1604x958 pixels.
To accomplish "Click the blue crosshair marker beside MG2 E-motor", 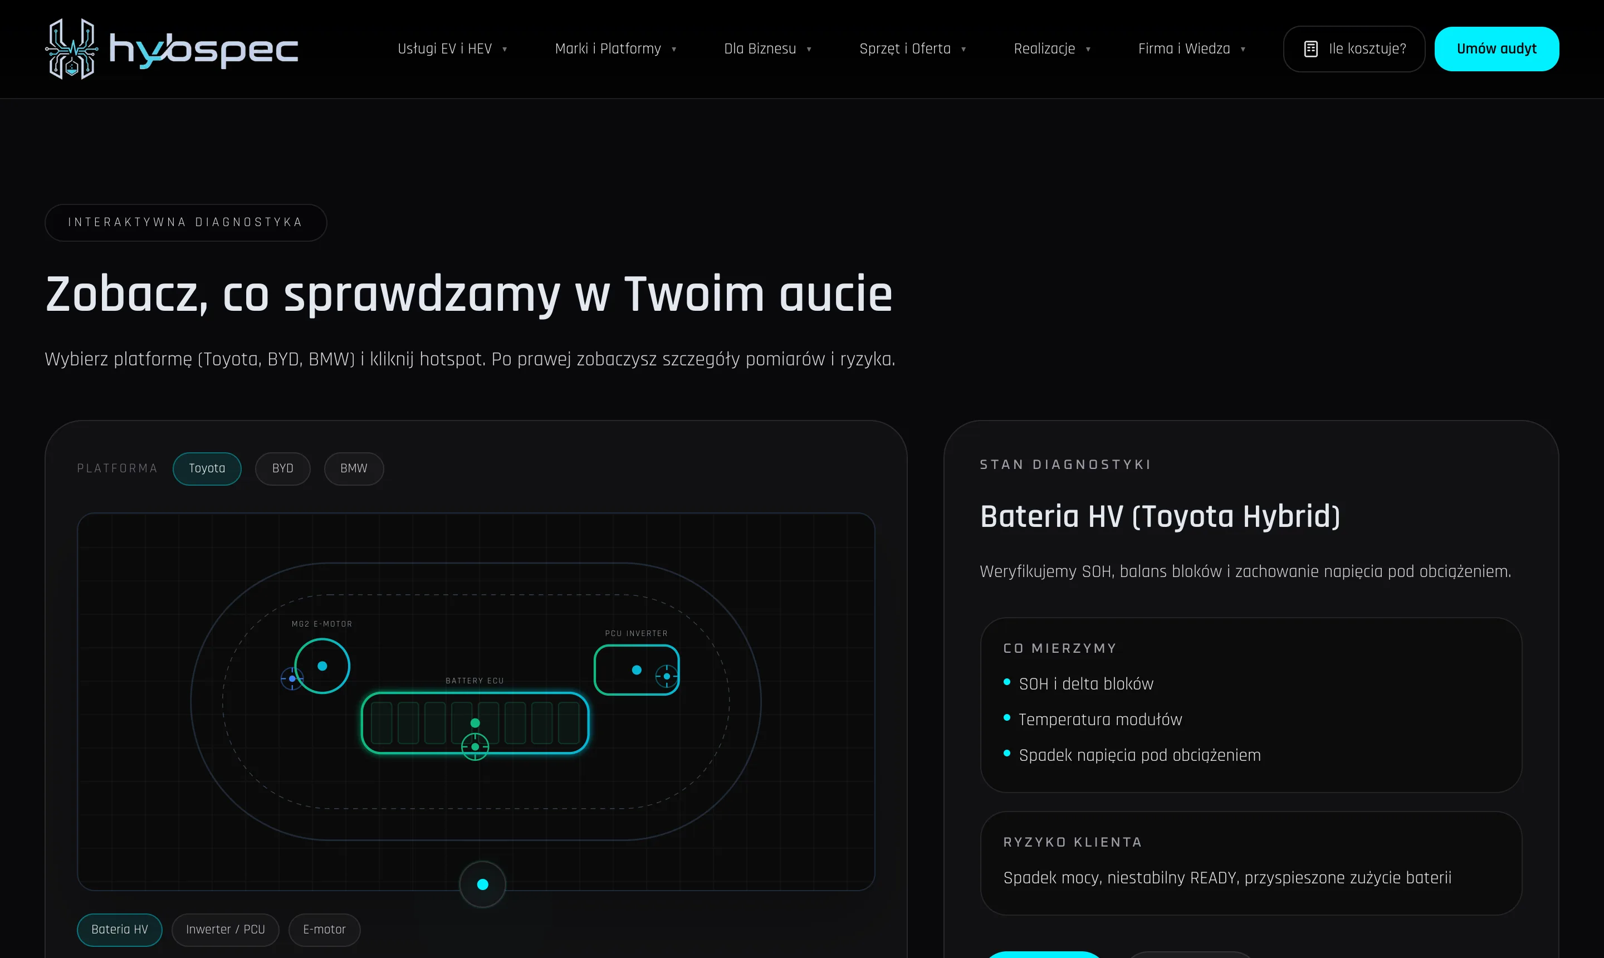I will pos(292,678).
